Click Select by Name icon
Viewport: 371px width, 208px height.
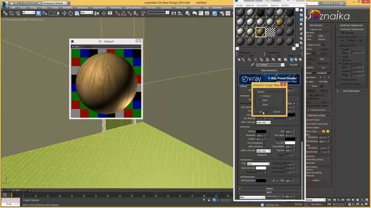tap(45, 13)
